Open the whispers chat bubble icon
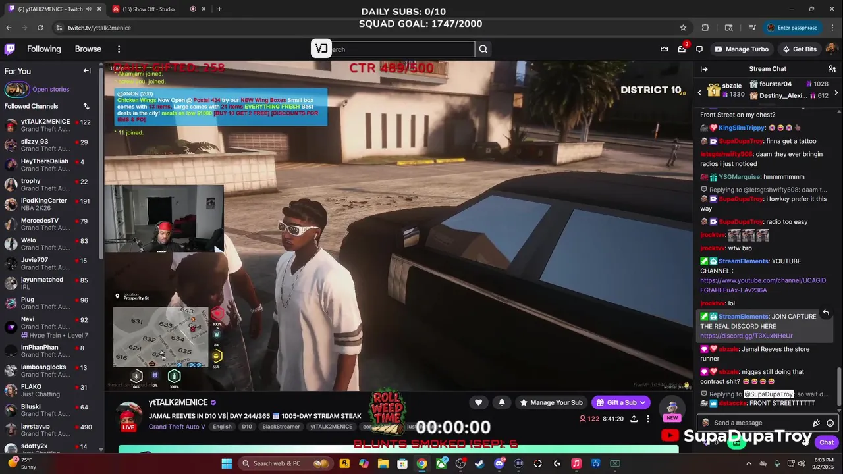The width and height of the screenshot is (843, 474). [699, 49]
